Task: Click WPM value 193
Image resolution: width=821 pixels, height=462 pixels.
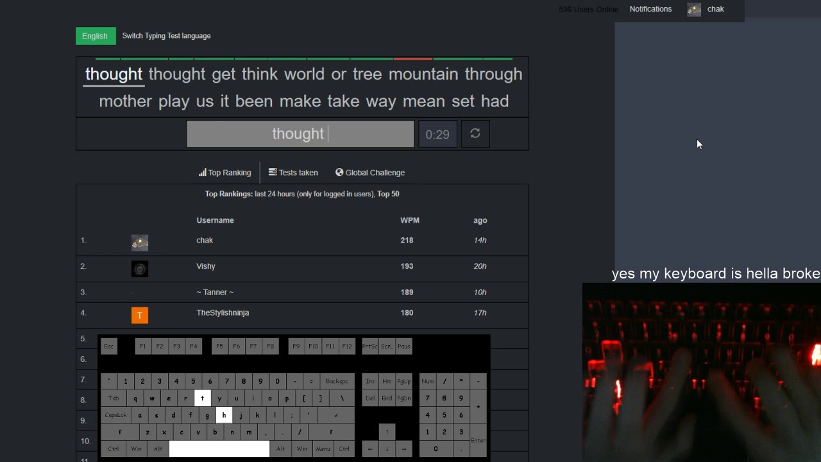Action: [407, 266]
